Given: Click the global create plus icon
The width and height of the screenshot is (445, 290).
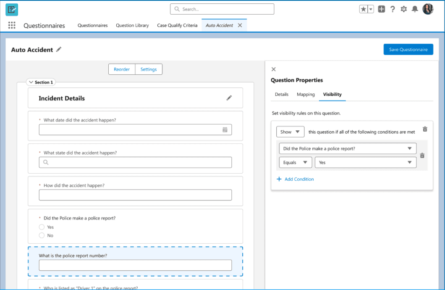Looking at the screenshot, I should click(382, 9).
